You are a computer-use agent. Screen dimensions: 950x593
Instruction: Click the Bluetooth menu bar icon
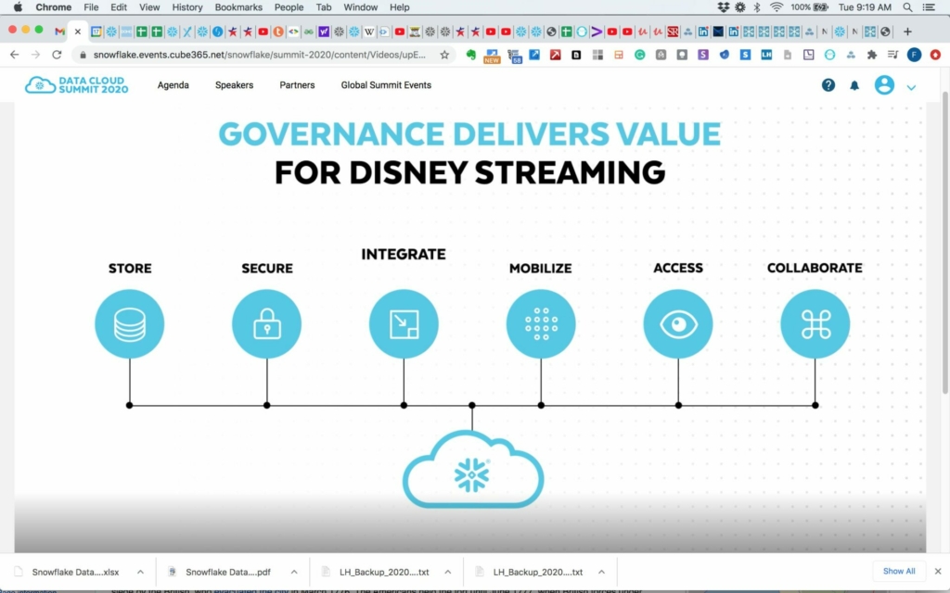[x=757, y=7]
